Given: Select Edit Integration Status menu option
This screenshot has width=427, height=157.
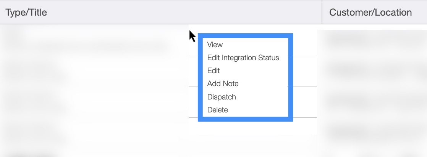Looking at the screenshot, I should 243,58.
